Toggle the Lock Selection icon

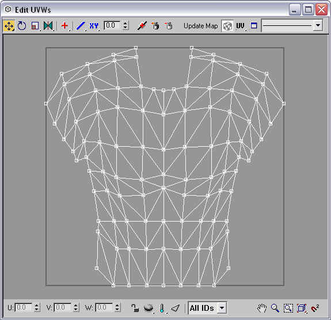[x=135, y=308]
